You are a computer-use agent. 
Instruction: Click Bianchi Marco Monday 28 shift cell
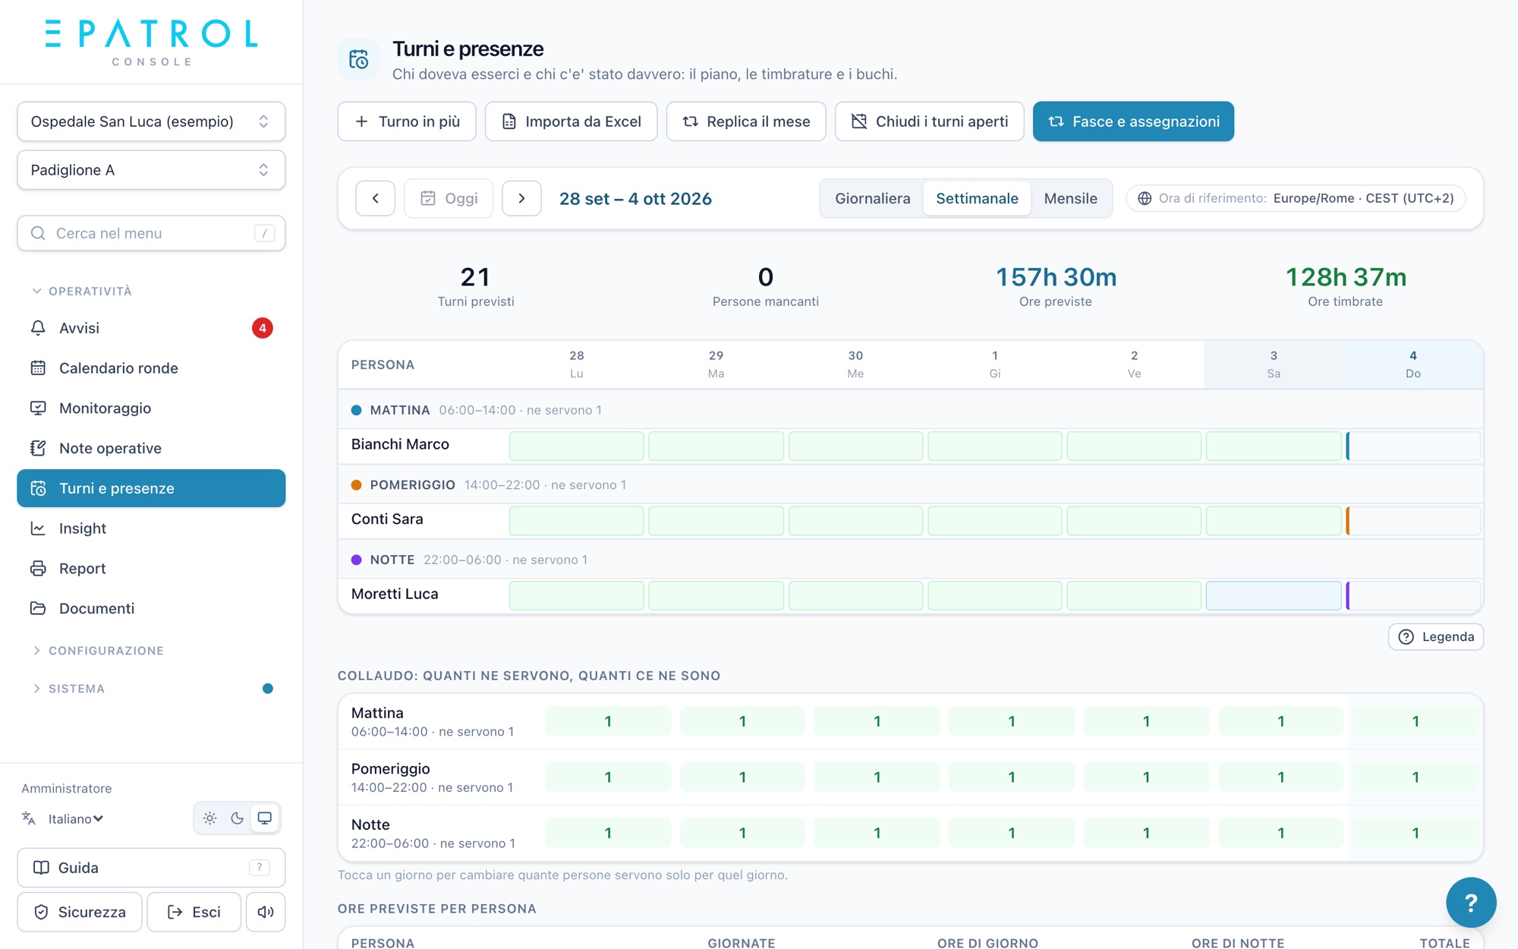point(576,446)
